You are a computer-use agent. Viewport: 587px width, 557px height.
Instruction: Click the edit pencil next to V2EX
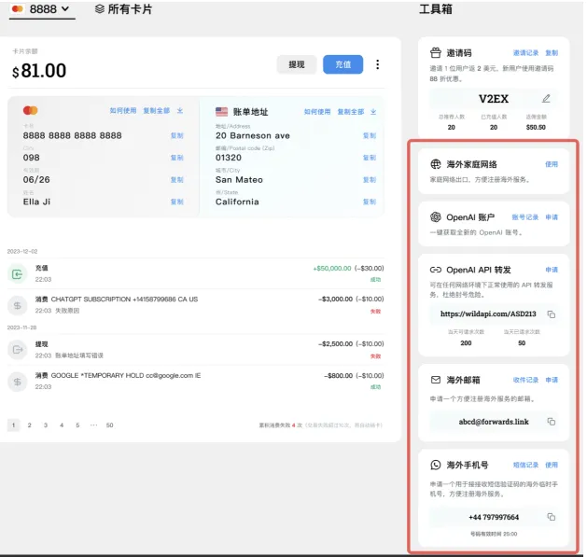[x=546, y=98]
